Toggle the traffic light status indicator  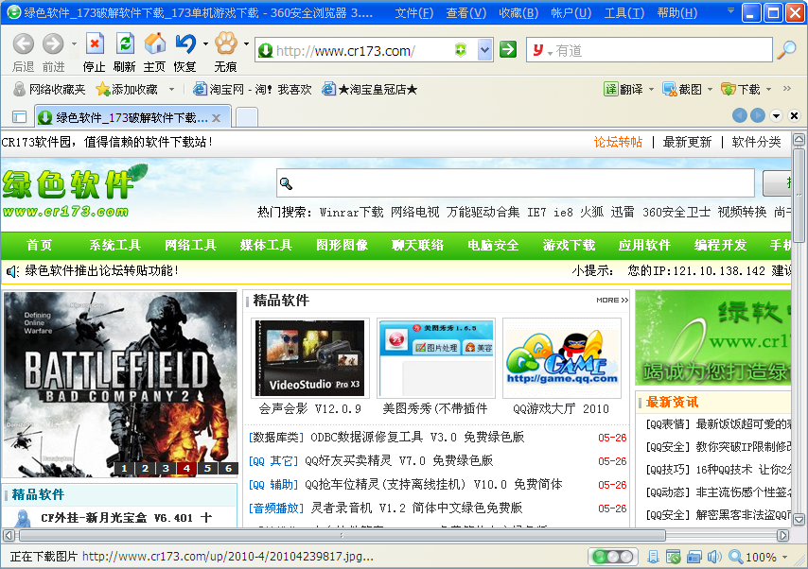[612, 557]
